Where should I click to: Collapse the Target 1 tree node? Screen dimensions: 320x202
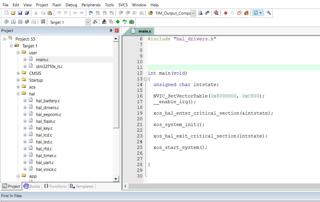(11, 46)
